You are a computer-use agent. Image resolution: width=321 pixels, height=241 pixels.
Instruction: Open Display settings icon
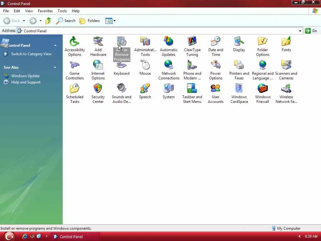(239, 44)
